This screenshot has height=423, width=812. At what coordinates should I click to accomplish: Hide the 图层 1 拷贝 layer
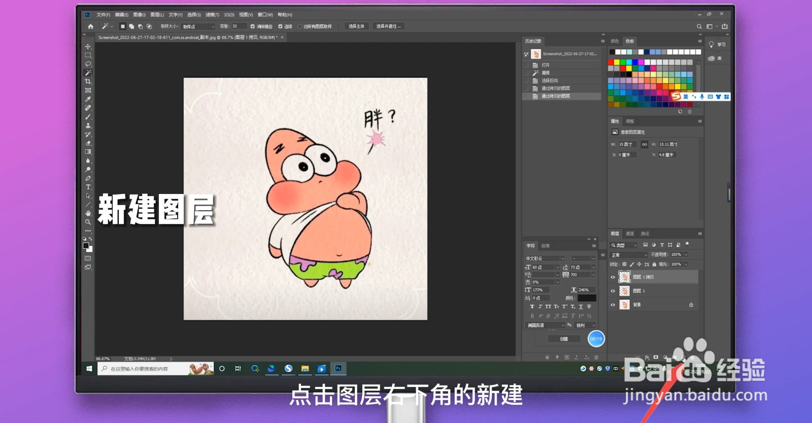point(613,277)
